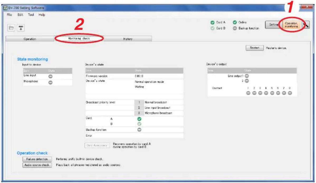Click 'Microphone broadcast' priority row
This screenshot has height=183, width=316.
point(159,113)
